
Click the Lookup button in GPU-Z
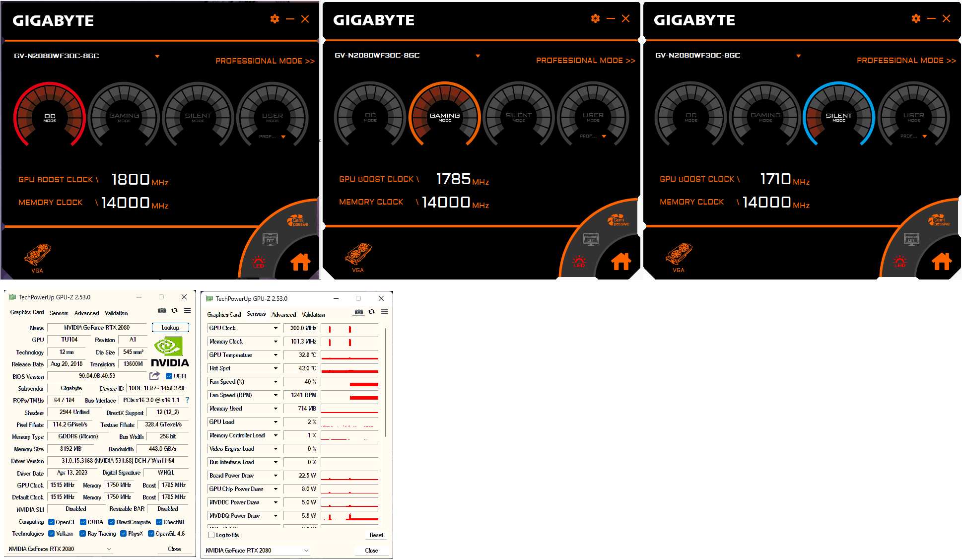pos(170,328)
